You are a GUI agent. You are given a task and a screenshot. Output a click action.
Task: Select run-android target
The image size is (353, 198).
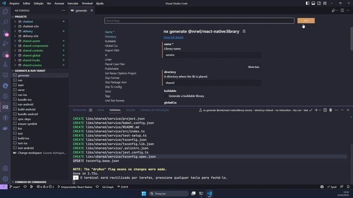pos(25,105)
